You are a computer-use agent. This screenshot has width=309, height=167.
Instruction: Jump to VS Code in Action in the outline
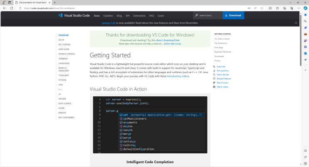tap(222, 39)
